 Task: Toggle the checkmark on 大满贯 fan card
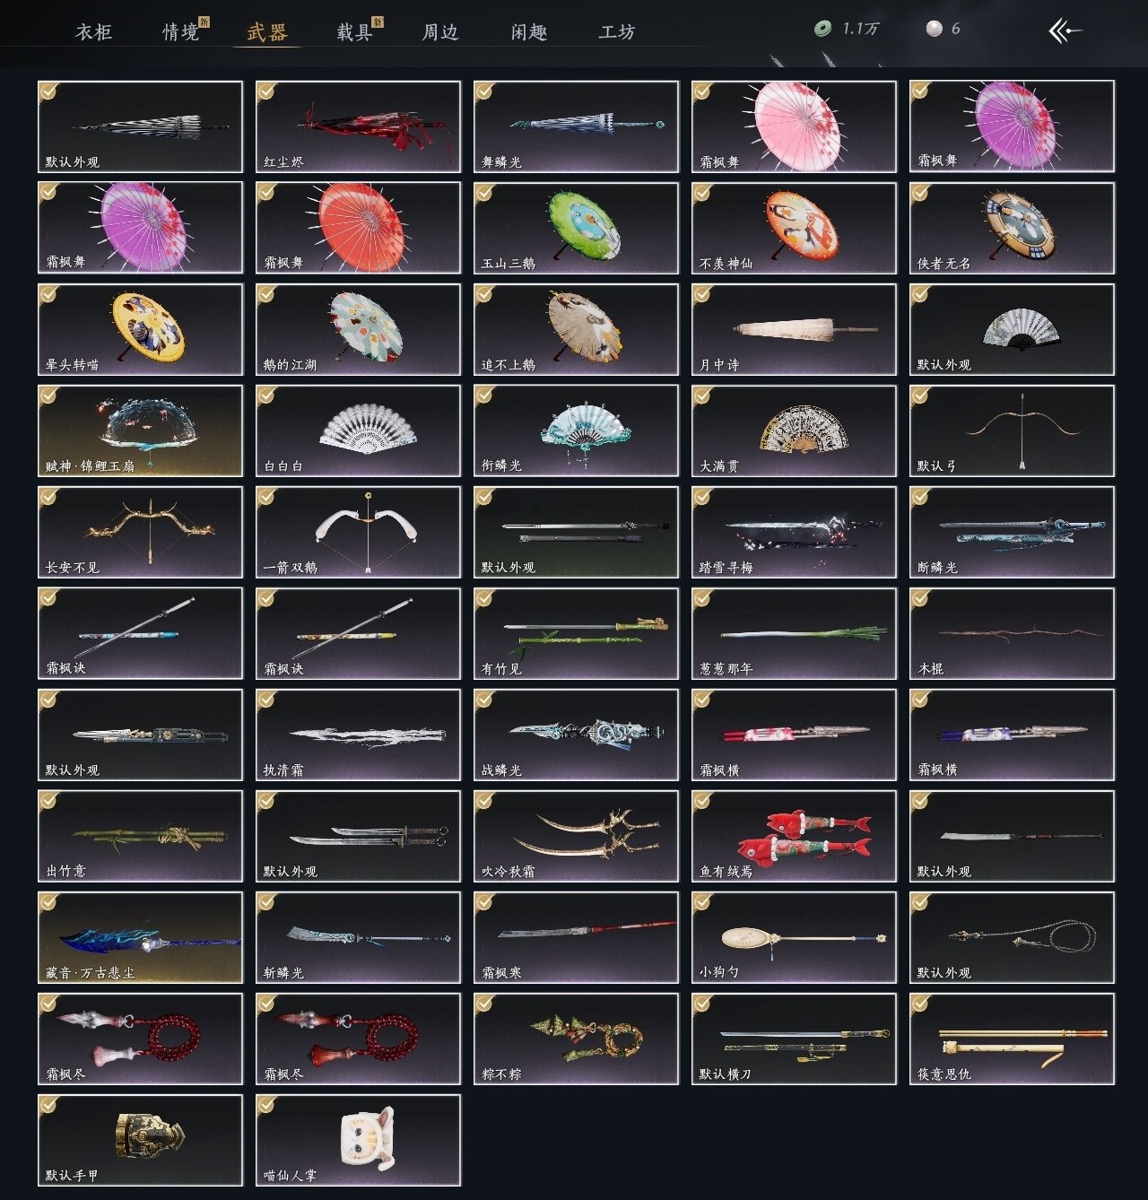coord(702,396)
